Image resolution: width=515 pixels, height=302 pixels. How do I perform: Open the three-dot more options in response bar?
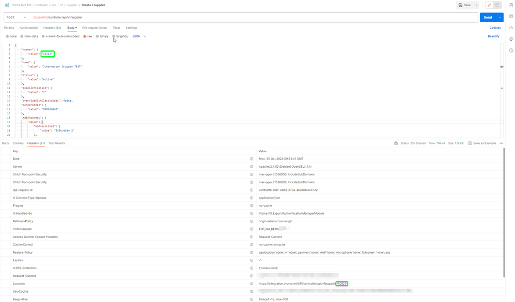tap(501, 144)
